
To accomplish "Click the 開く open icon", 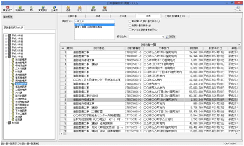I will click(x=31, y=7).
